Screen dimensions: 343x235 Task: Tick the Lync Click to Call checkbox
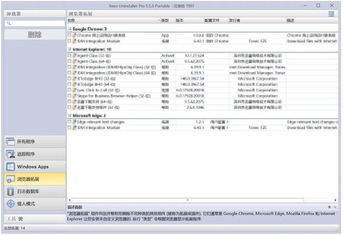coord(69,90)
